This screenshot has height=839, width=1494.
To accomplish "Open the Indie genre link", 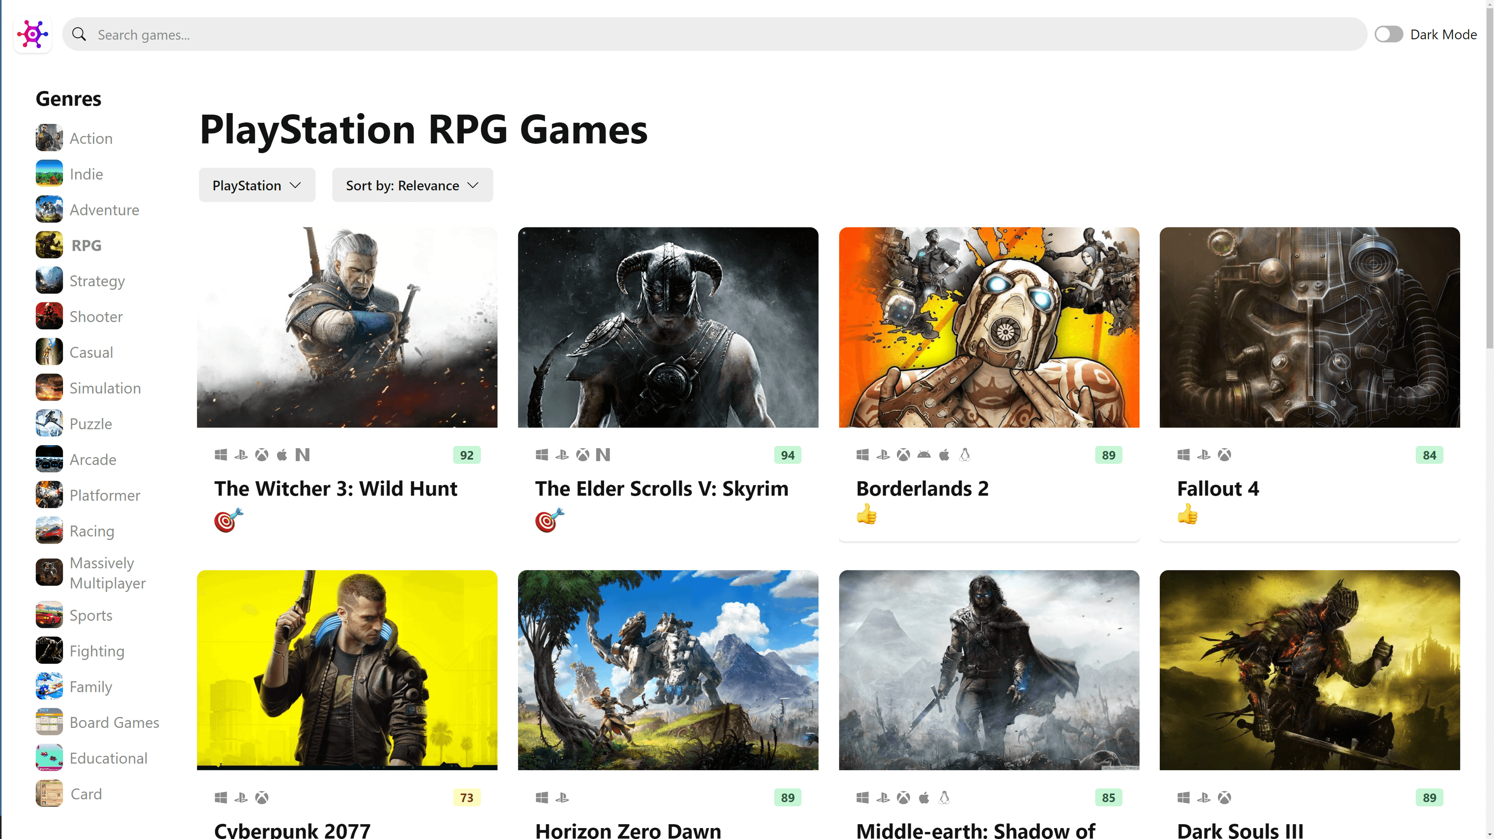I will click(86, 174).
